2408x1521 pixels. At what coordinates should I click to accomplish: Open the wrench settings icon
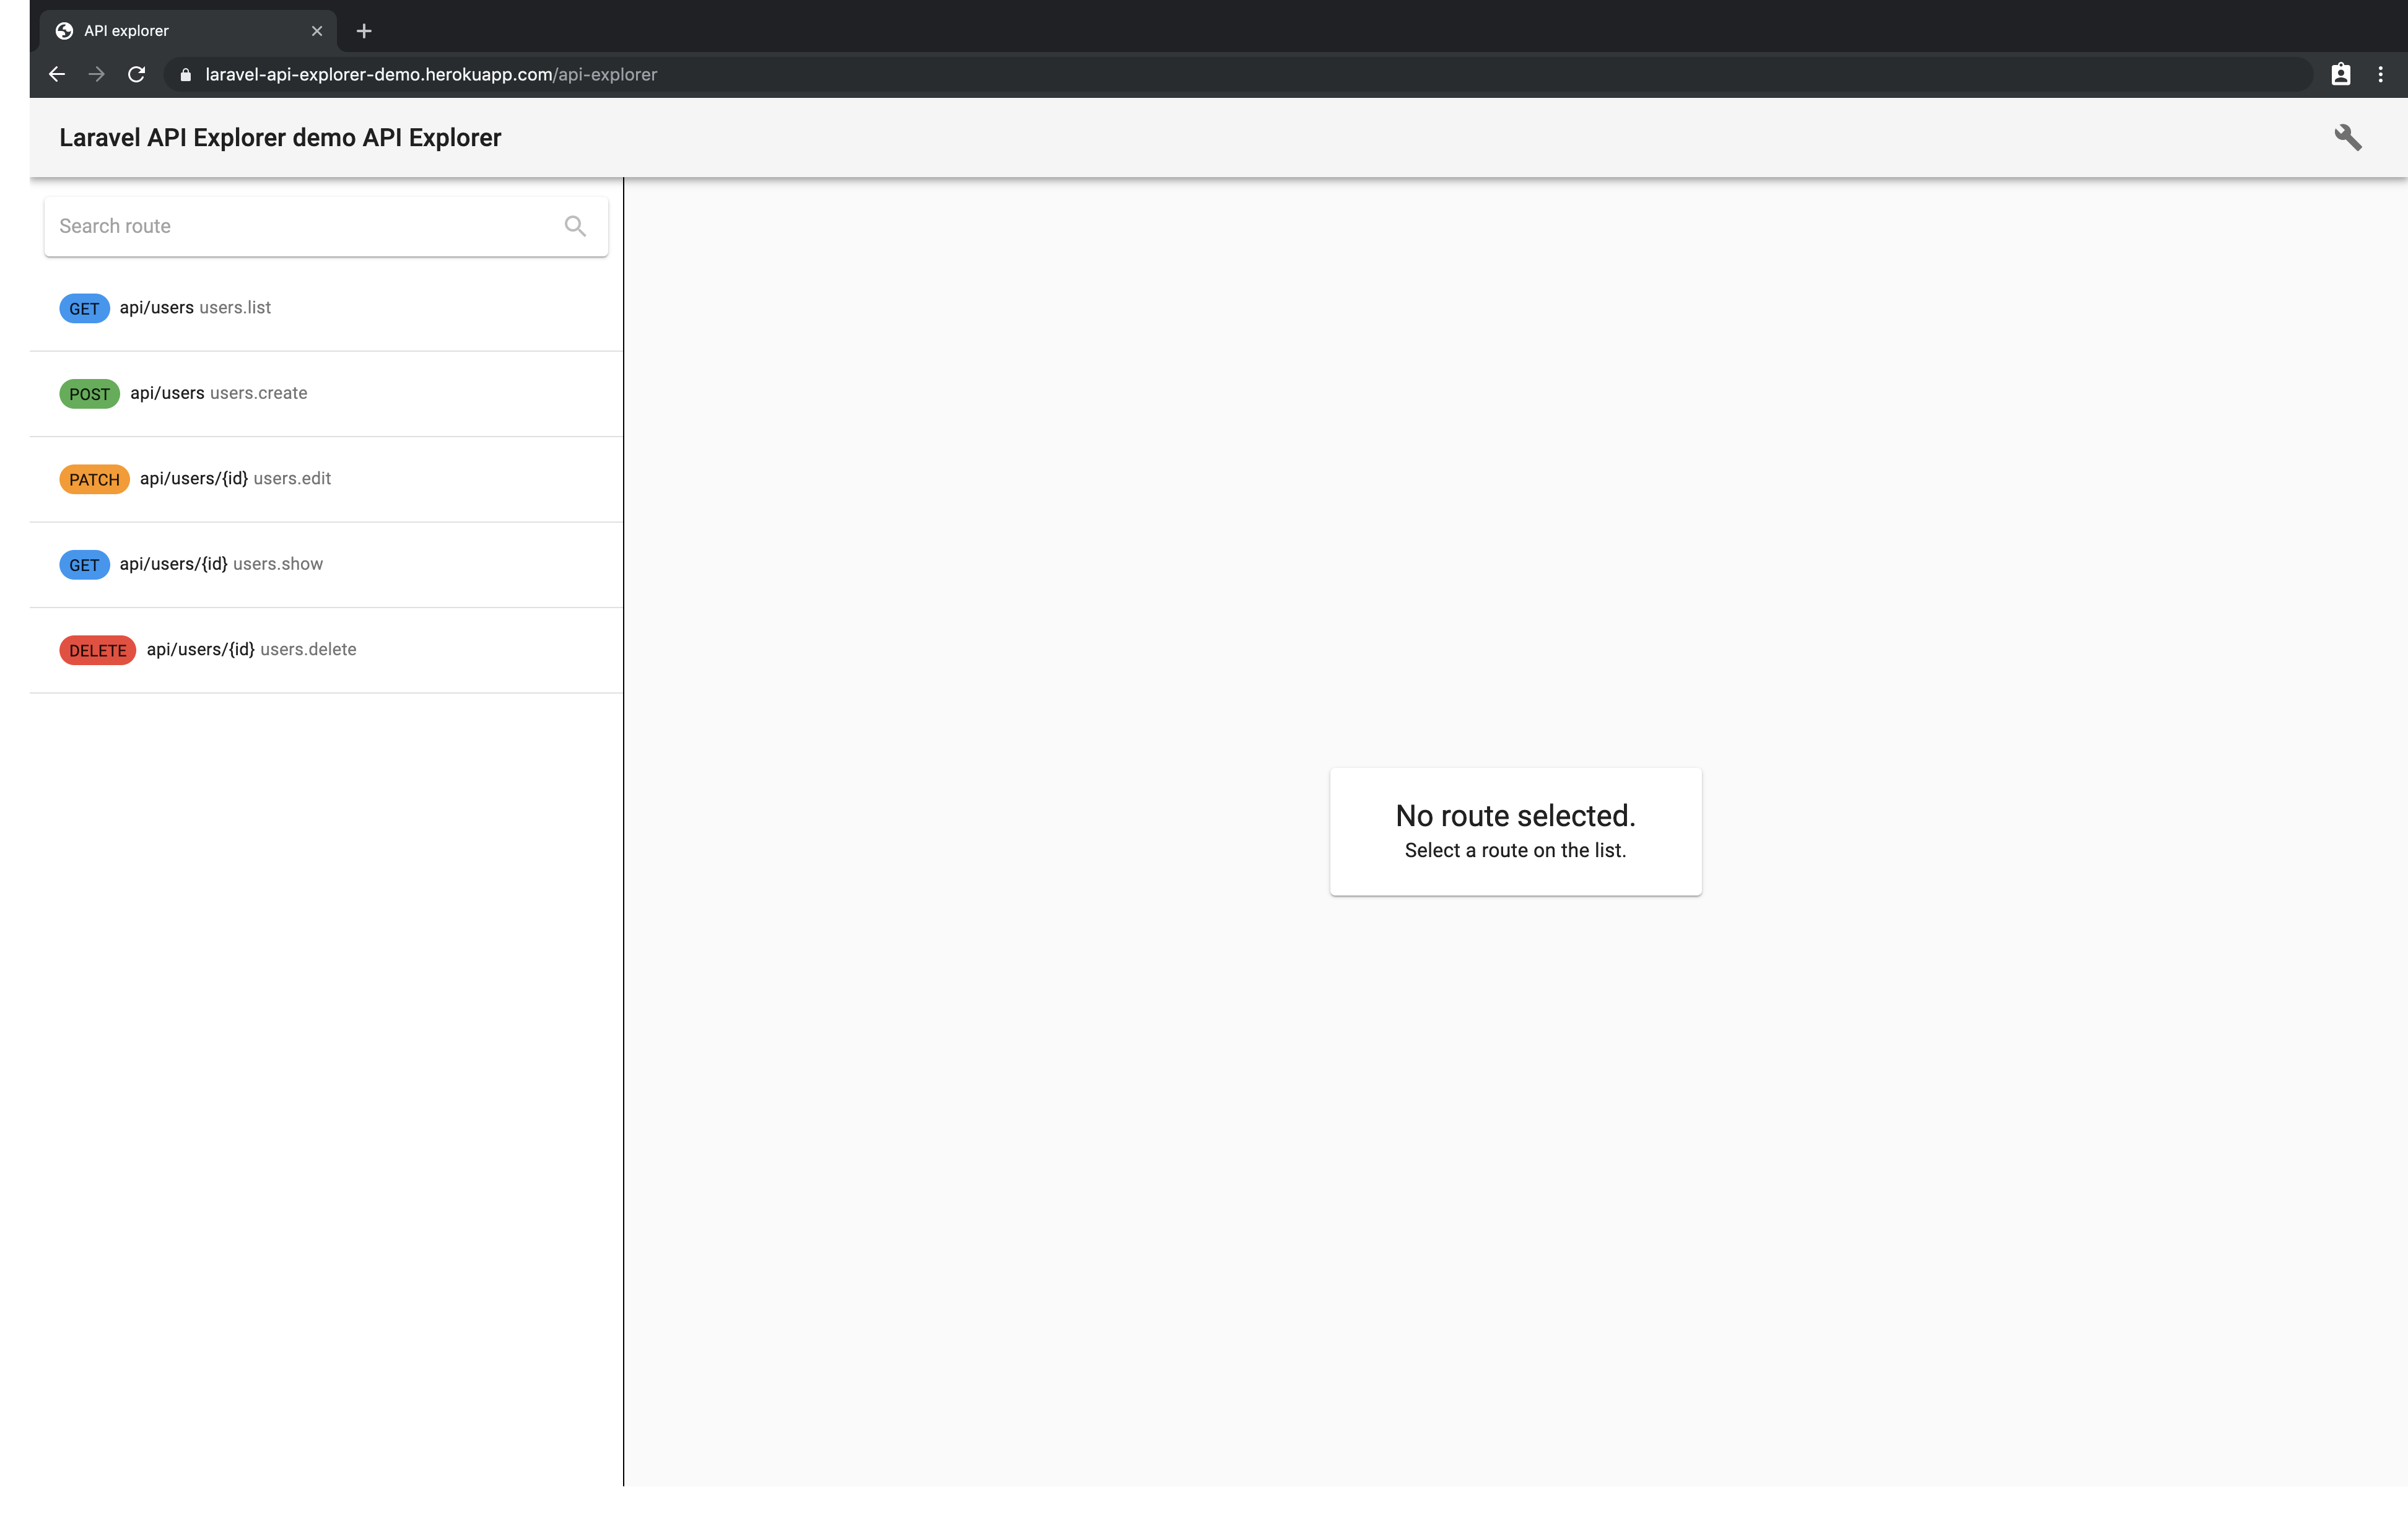click(2347, 137)
